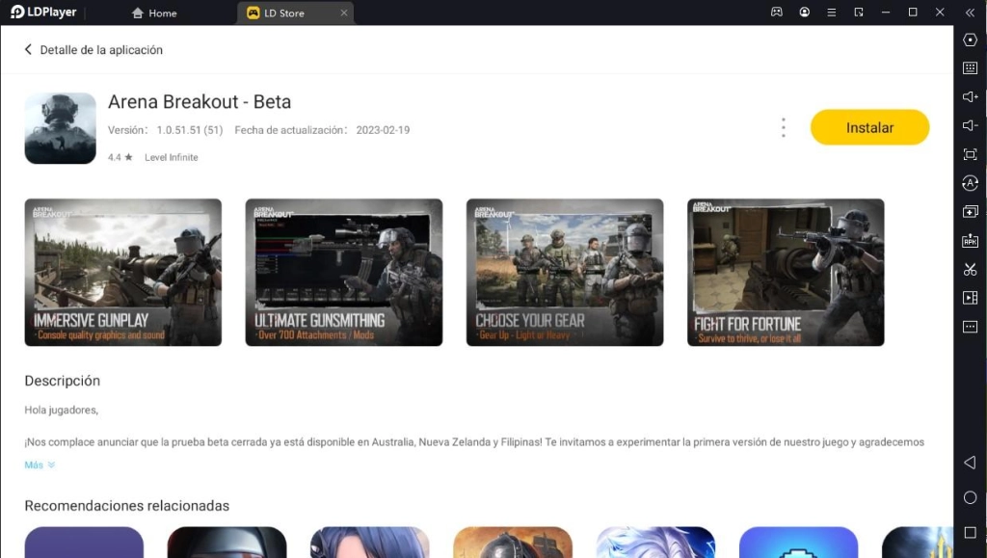
Task: Open the blue recommended app with cloud icon
Action: tap(798, 543)
